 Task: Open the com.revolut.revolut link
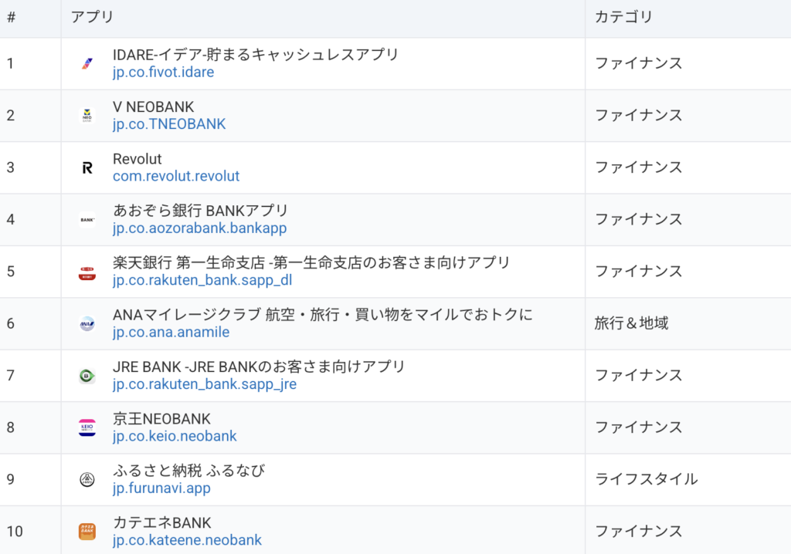pos(176,177)
